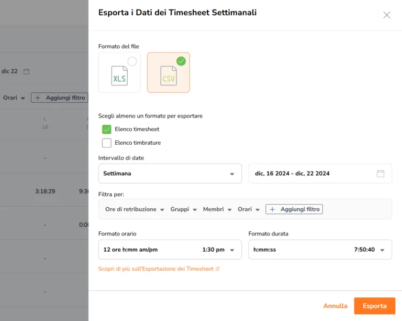
Task: Expand the Orari filter in the dialog
Action: point(249,209)
